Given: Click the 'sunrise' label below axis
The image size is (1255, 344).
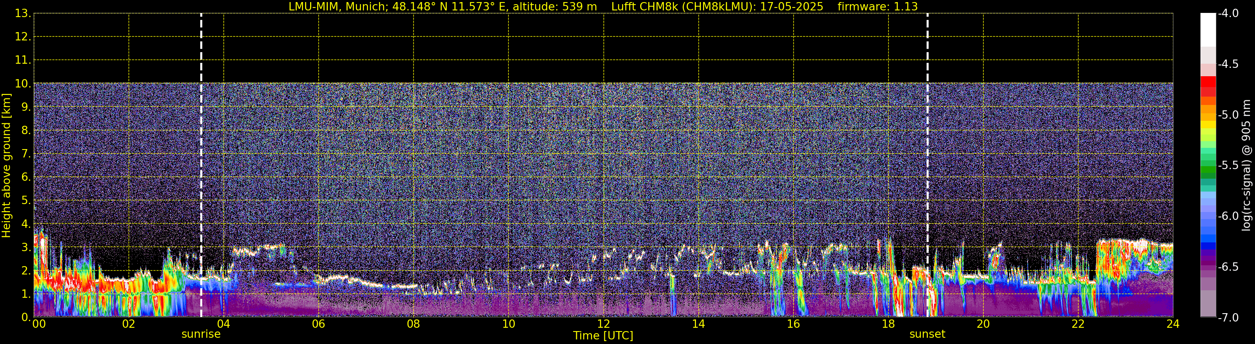Looking at the screenshot, I should click(x=201, y=334).
